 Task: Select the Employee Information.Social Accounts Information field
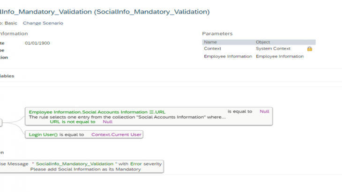click(x=88, y=112)
